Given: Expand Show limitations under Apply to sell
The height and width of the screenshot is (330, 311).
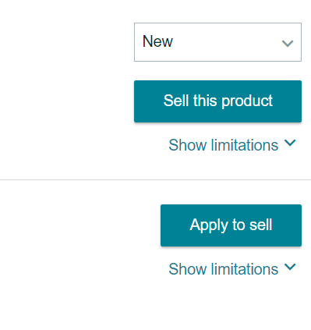Looking at the screenshot, I should point(232,269).
